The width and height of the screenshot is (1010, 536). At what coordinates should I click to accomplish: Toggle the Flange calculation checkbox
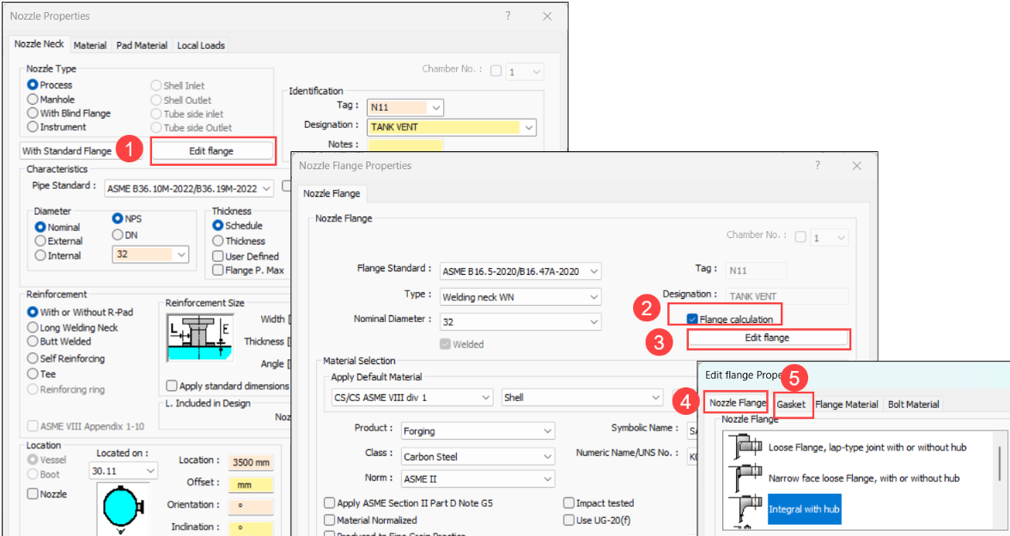pyautogui.click(x=692, y=320)
